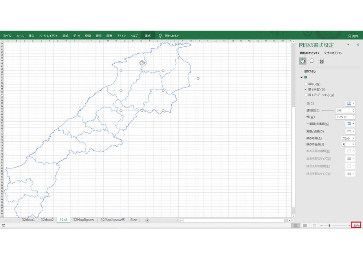Image resolution: width=363 pixels, height=259 pixels.
Task: Switch to 文字のオプション tab
Action: (x=333, y=53)
